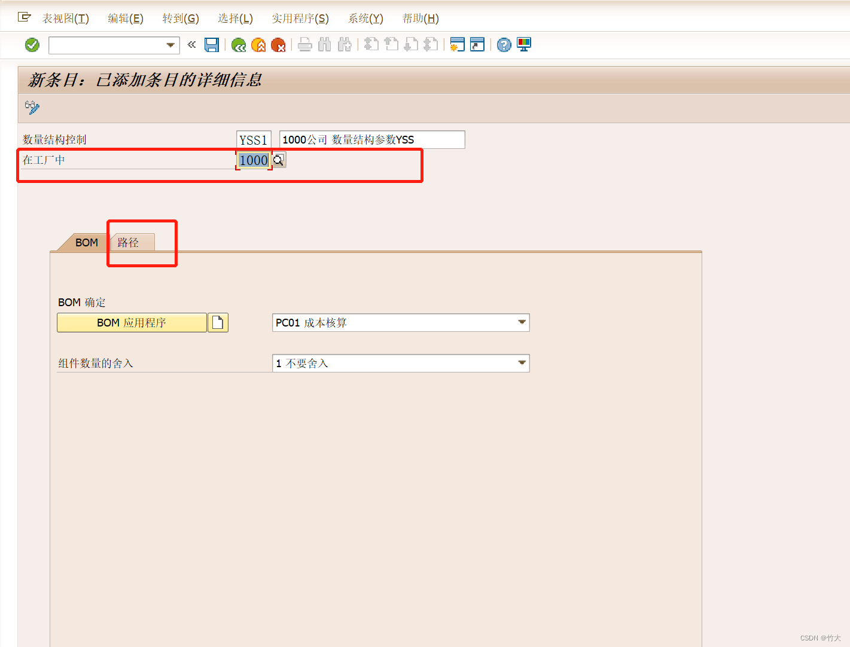Click the 数量结构控制 label
The width and height of the screenshot is (850, 647).
[x=54, y=139]
